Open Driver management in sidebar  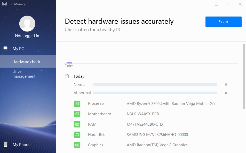tap(24, 74)
